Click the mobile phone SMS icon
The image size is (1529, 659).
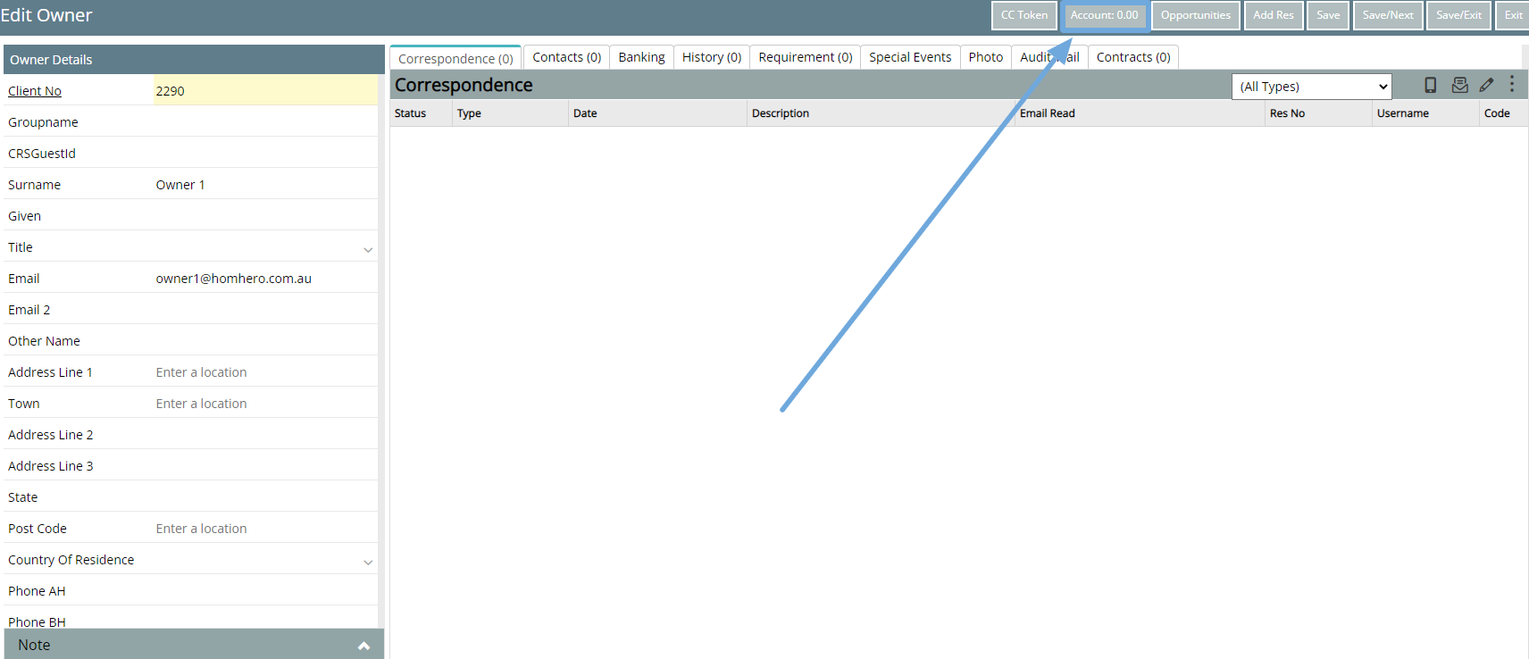(x=1430, y=85)
